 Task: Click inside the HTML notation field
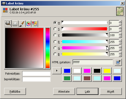[93, 62]
